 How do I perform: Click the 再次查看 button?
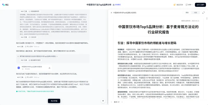(54, 101)
